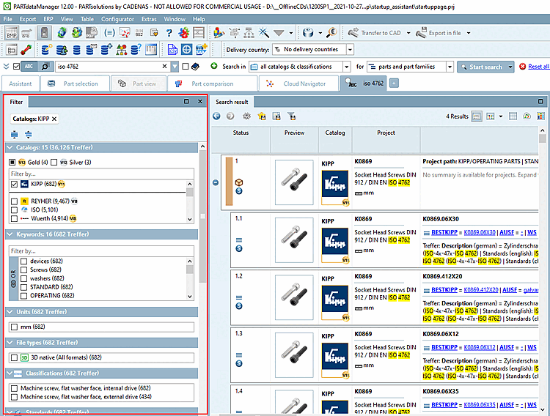Viewport: 550px width, 416px height.
Task: Click the back arrow in Search result
Action: pyautogui.click(x=218, y=116)
